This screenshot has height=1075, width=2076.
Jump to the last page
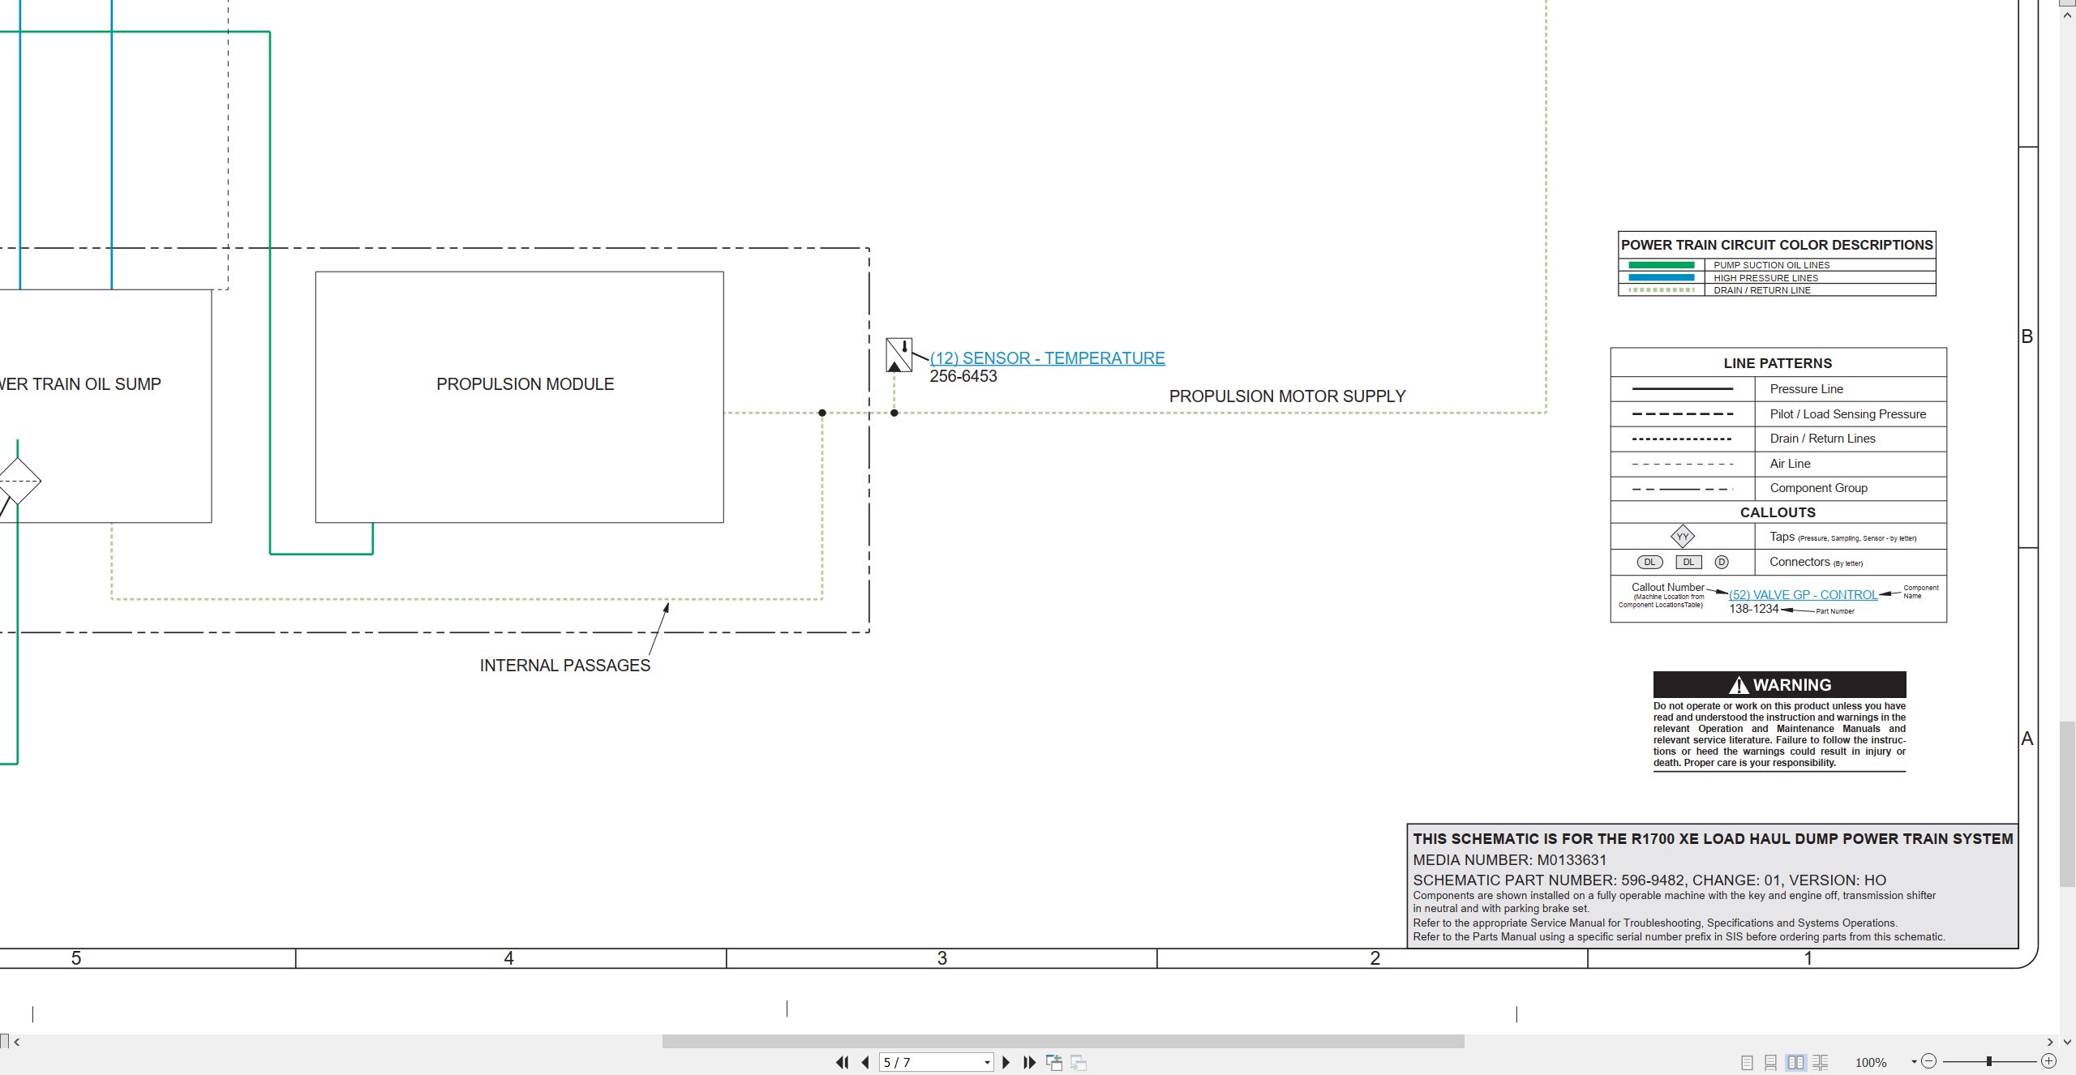click(x=1029, y=1062)
